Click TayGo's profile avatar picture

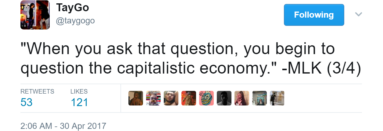35,15
